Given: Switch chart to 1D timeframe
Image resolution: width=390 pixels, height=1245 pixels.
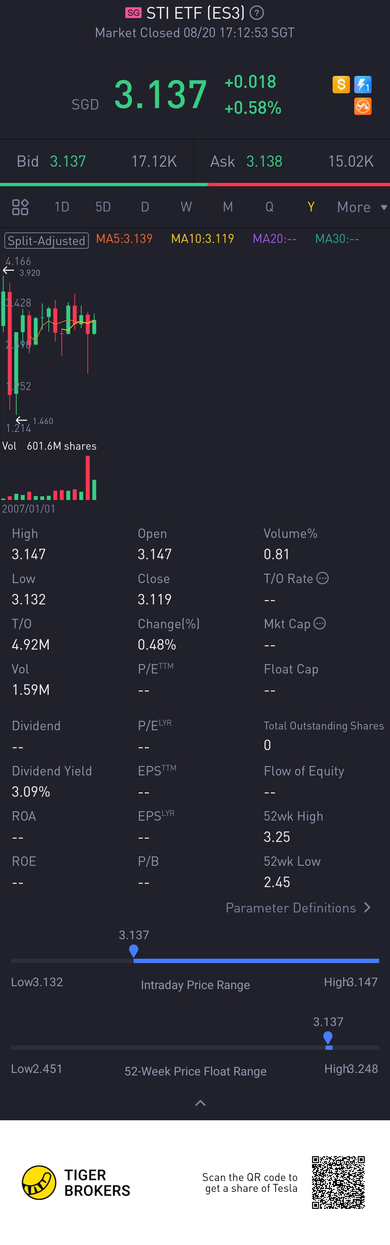Looking at the screenshot, I should click(62, 207).
